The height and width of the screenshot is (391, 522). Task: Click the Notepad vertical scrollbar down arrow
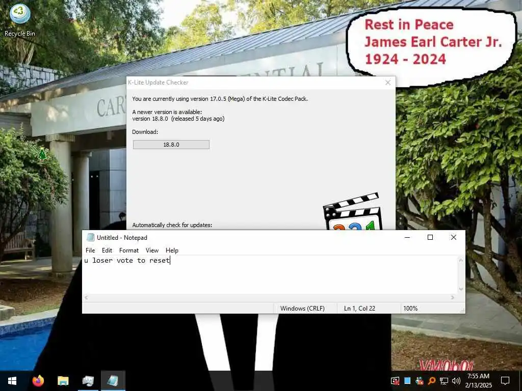[461, 289]
